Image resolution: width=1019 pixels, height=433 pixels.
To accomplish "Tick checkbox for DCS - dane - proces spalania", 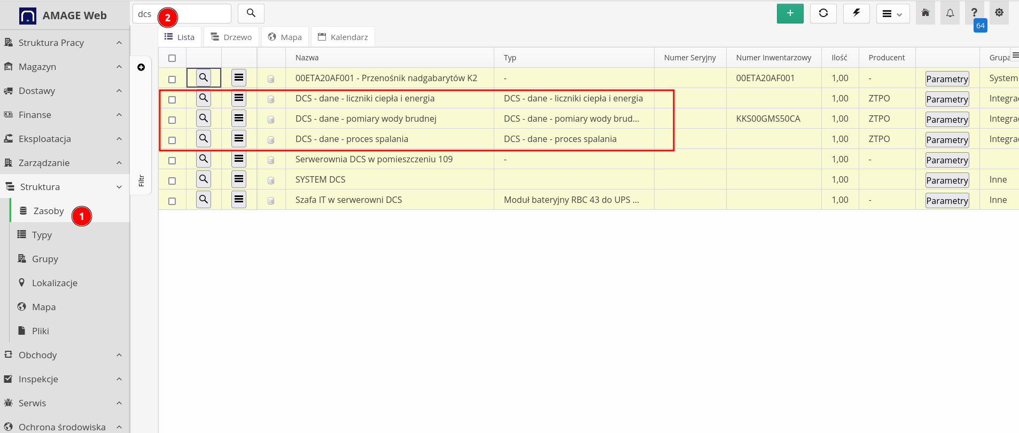I will coord(172,140).
